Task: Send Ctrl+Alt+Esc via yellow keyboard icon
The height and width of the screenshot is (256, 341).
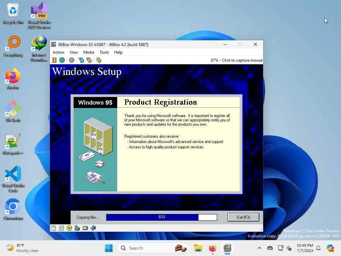Action: pyautogui.click(x=89, y=60)
